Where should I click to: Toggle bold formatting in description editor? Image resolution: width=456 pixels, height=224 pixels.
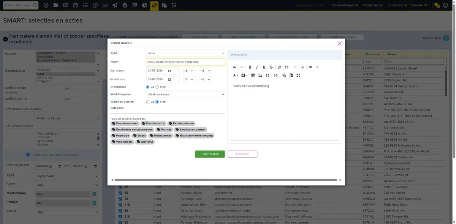pyautogui.click(x=250, y=67)
